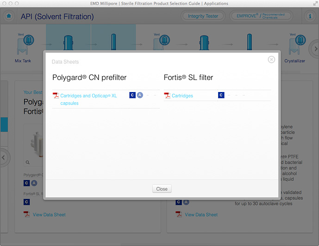Image resolution: width=319 pixels, height=246 pixels.
Task: Click the C badge in Polygard CN row
Action: [x=132, y=95]
